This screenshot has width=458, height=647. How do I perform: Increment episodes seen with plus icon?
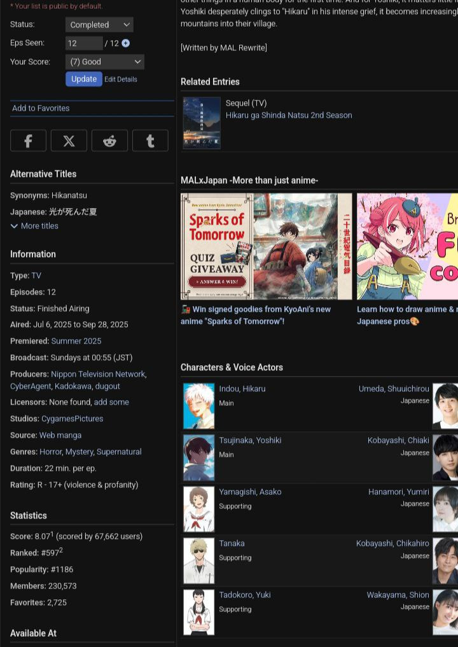pos(125,43)
